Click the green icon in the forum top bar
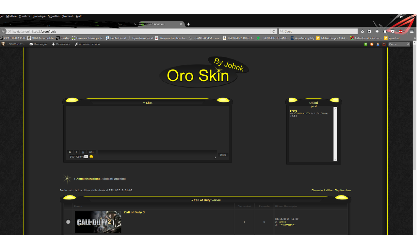Screen dimensions: 418x235 coord(366,44)
